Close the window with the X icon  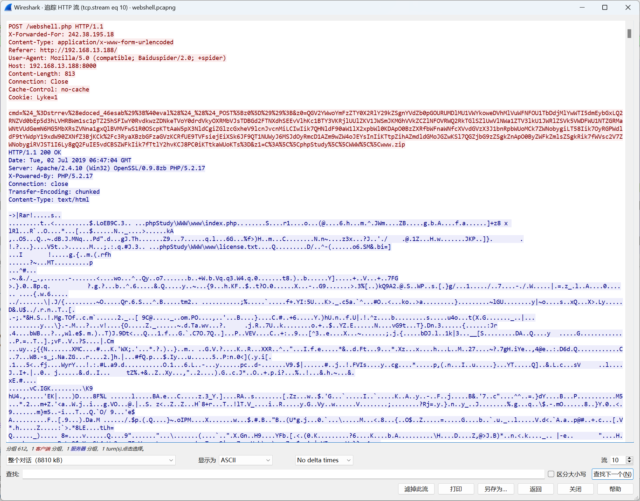coord(628,7)
